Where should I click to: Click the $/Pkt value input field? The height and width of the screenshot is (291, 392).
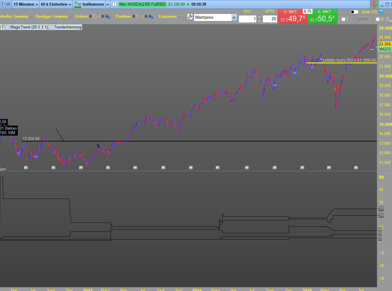point(270,19)
